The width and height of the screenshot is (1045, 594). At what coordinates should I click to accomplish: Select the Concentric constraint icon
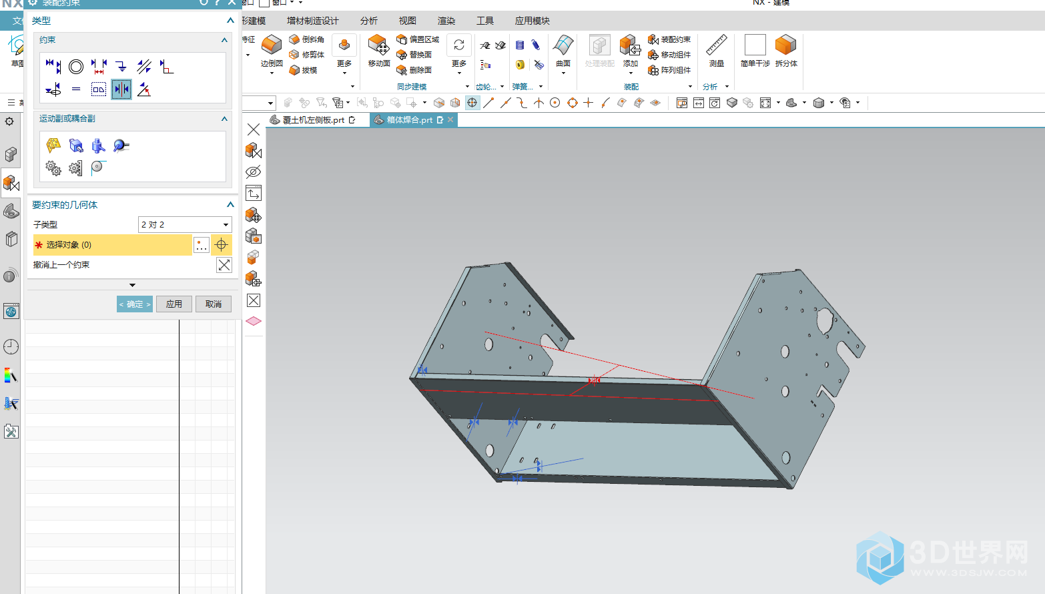tap(76, 67)
